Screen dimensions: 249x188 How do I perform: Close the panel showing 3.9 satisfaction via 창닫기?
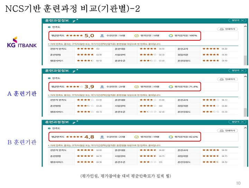[x=237, y=71]
